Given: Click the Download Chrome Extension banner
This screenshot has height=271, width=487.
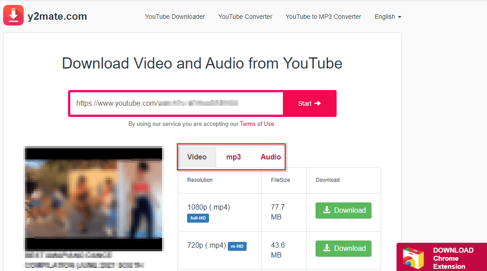Looking at the screenshot, I should click(442, 257).
